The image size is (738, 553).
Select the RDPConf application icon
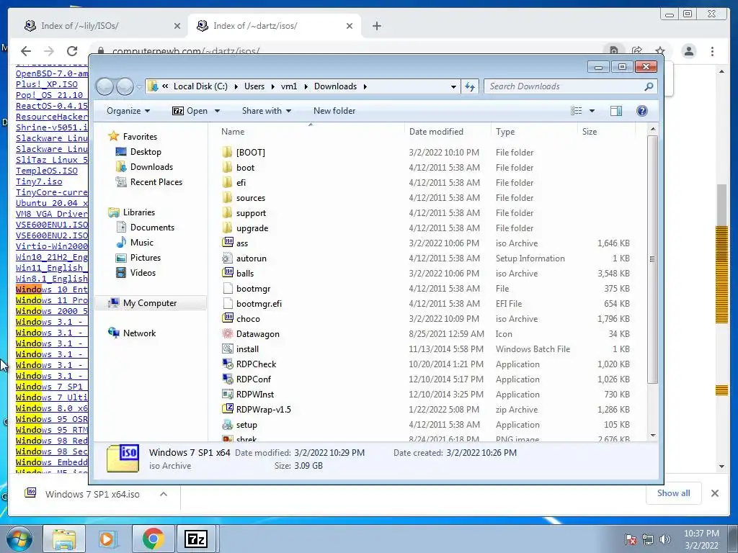228,379
